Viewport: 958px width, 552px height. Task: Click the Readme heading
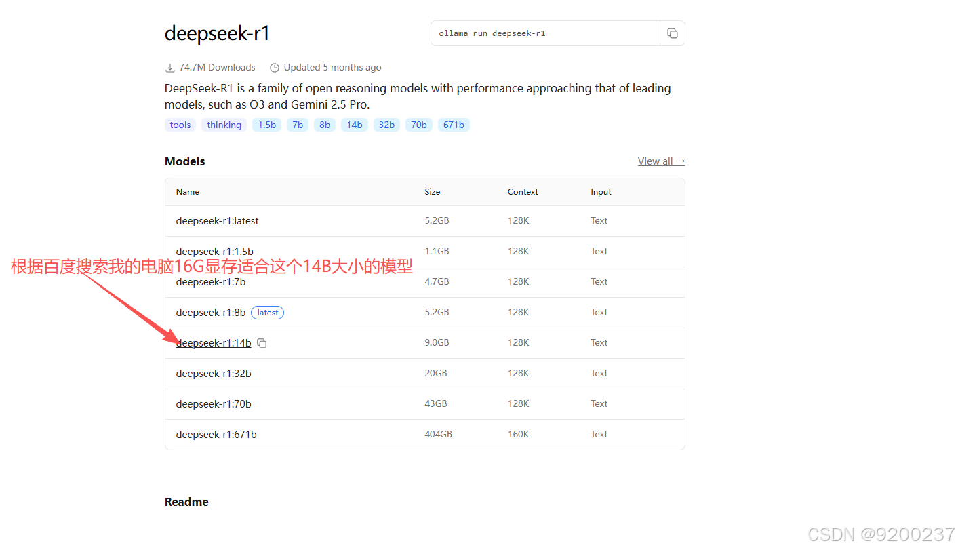(x=186, y=502)
